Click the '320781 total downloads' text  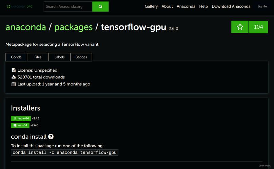click(x=41, y=77)
